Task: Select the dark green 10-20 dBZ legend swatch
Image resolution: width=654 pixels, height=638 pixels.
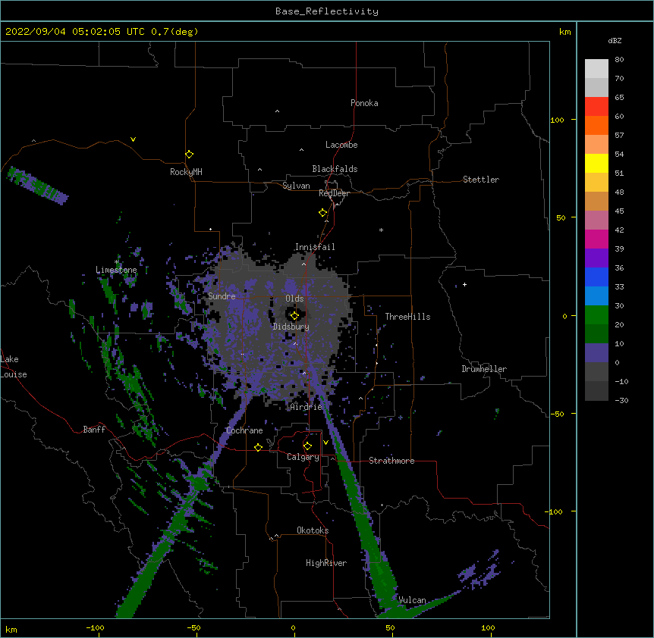Action: [x=596, y=333]
